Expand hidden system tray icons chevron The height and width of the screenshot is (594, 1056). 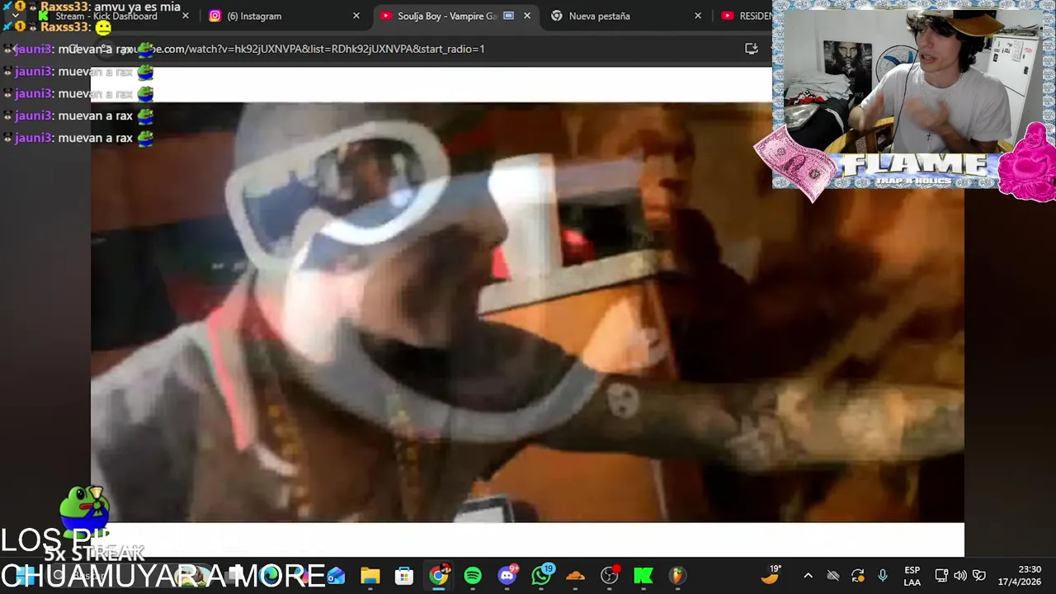tap(808, 576)
